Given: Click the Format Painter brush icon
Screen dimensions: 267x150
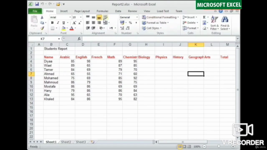Looking at the screenshot, I should [x=42, y=28].
